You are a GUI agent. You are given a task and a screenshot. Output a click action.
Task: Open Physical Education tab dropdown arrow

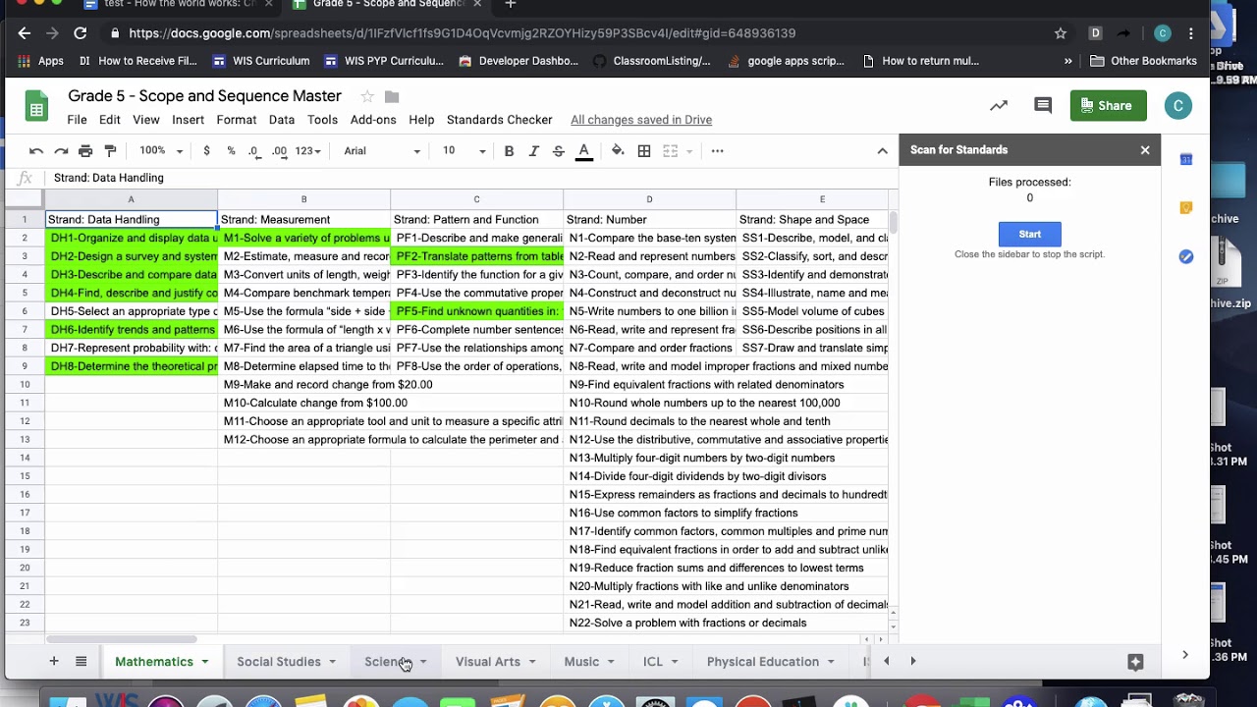click(x=831, y=662)
